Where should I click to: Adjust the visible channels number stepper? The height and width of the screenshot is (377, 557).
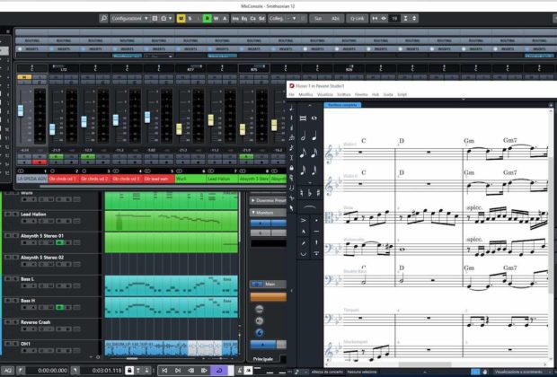414,19
